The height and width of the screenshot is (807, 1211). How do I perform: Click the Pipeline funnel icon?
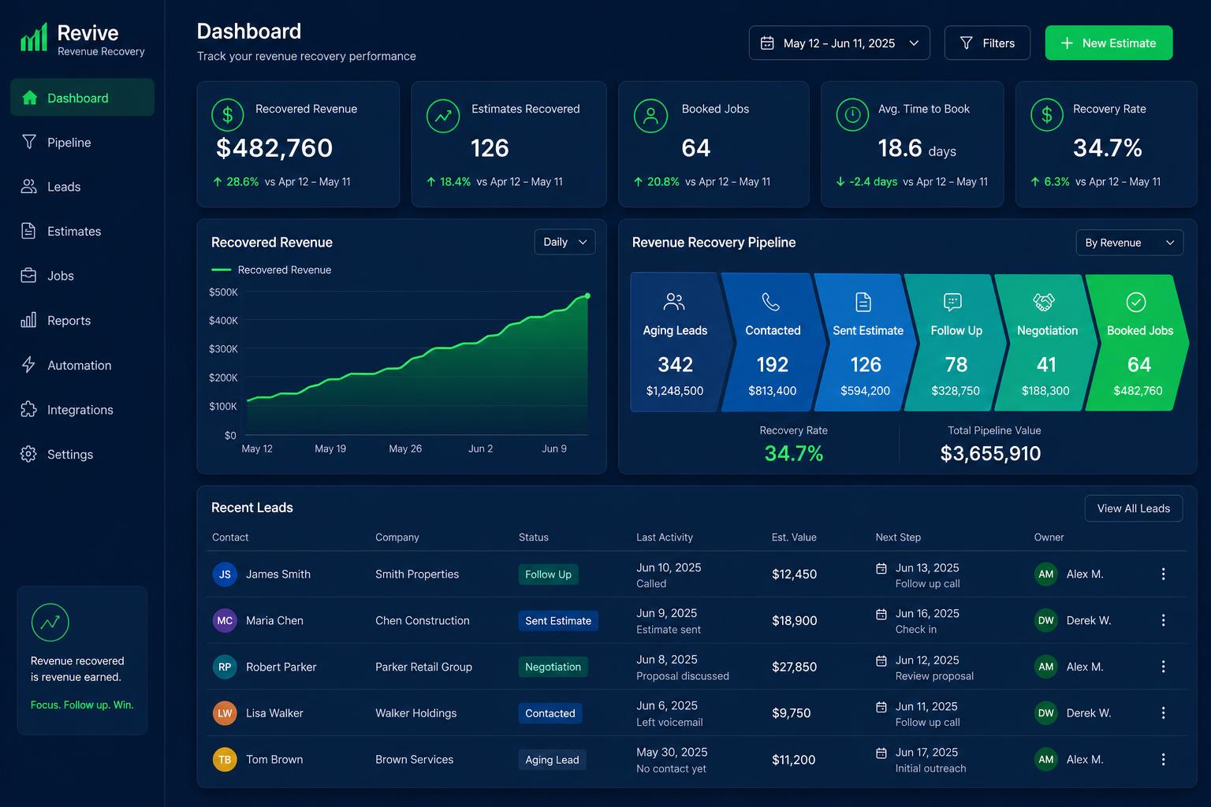click(x=29, y=142)
